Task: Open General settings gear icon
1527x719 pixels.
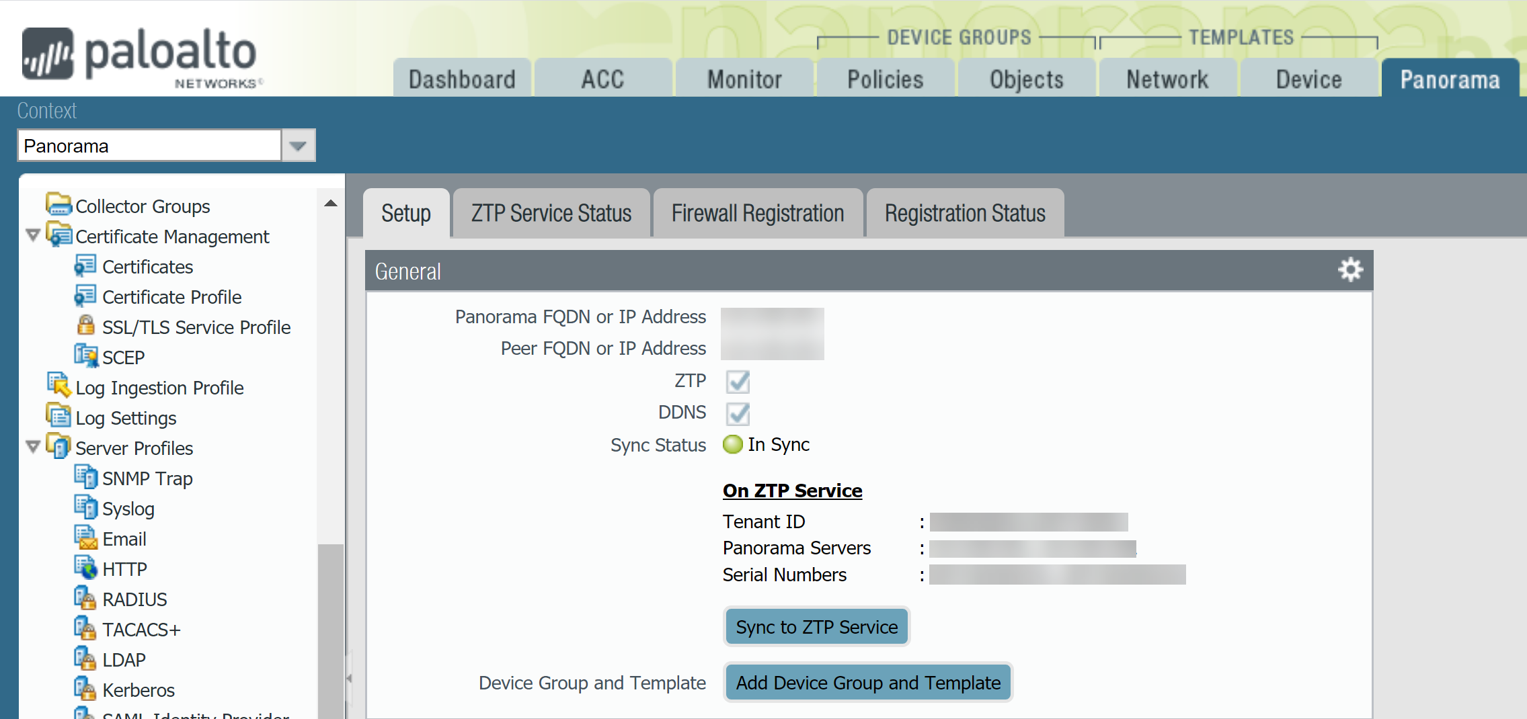Action: pos(1349,270)
